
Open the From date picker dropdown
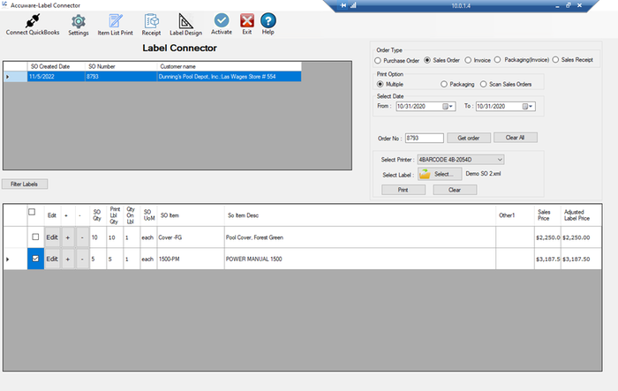(448, 107)
